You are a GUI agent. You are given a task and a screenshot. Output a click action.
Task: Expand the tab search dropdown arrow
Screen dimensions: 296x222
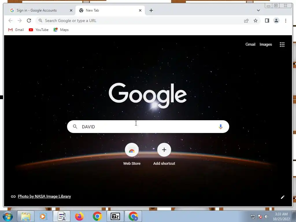tap(258, 10)
